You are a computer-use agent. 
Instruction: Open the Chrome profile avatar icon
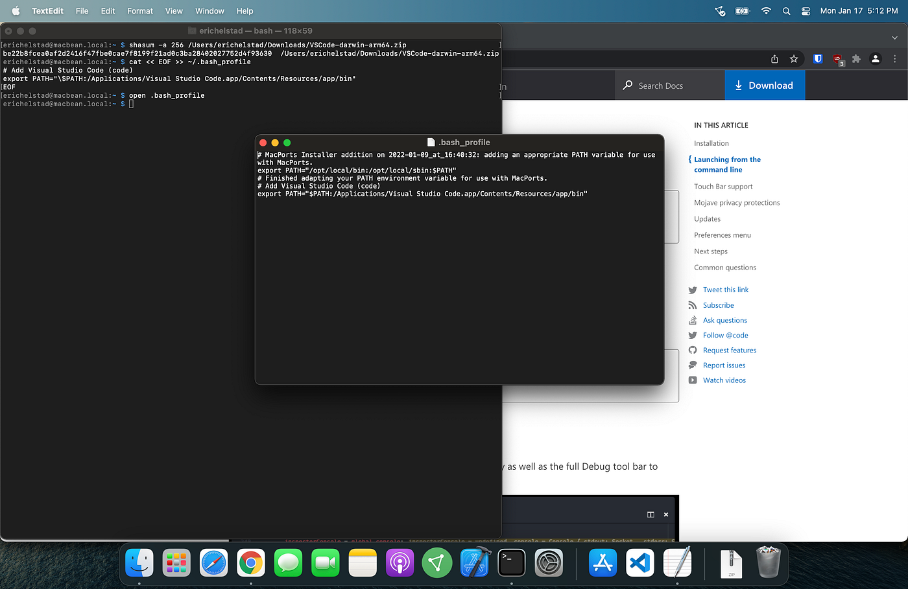876,58
